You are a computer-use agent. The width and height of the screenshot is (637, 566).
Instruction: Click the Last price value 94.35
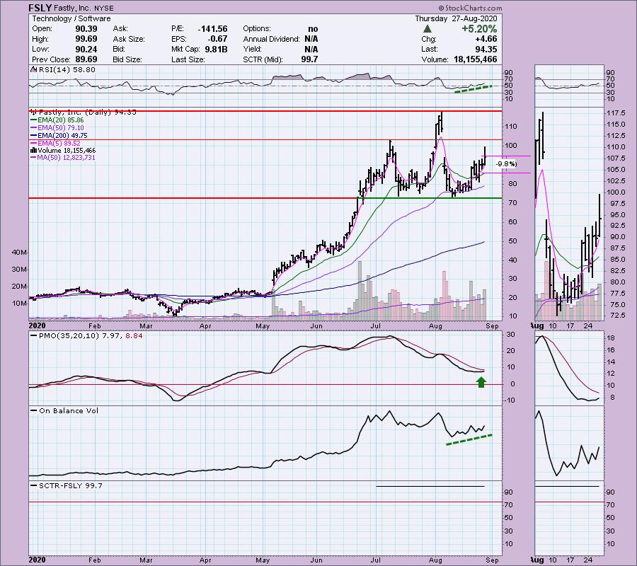tap(486, 49)
